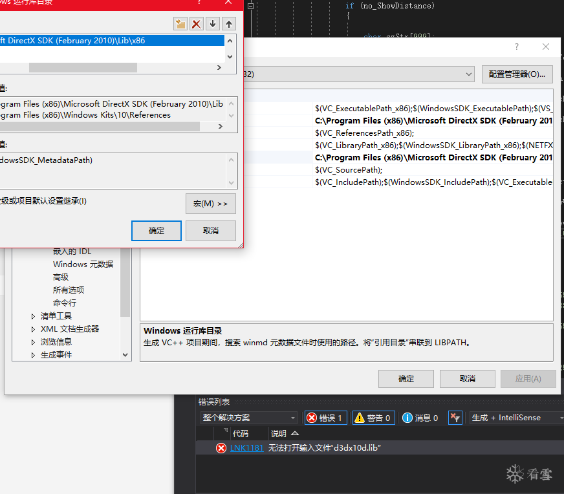This screenshot has height=494, width=564.
Task: Select Windows 元数据 tree item
Action: [x=83, y=264]
